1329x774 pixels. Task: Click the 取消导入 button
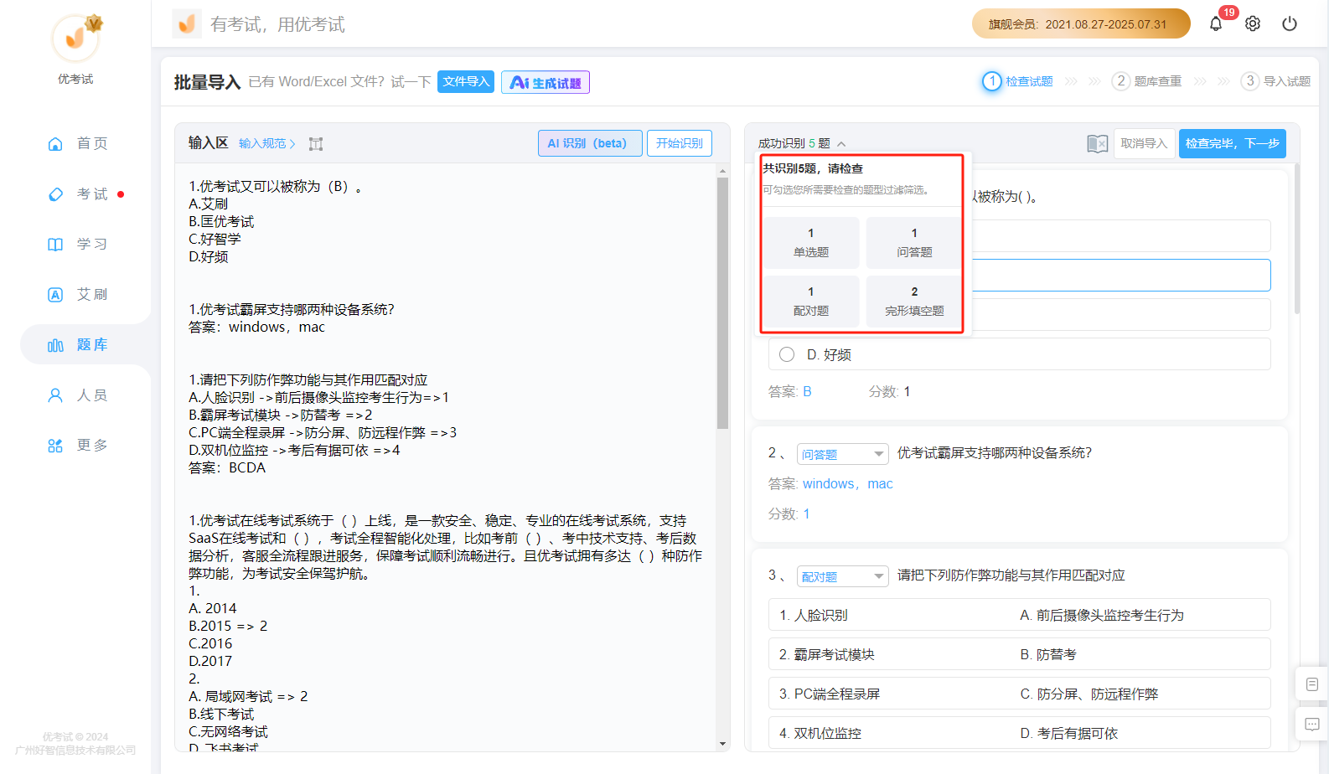(x=1144, y=143)
